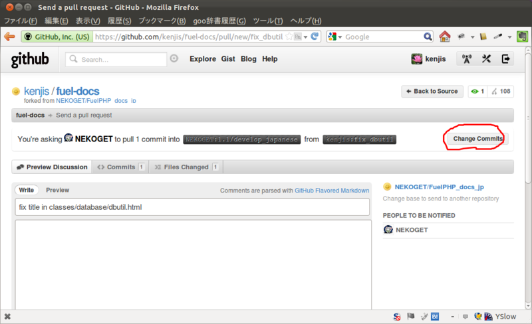The width and height of the screenshot is (532, 324).
Task: Reload the page with the refresh icon
Action: coord(315,37)
